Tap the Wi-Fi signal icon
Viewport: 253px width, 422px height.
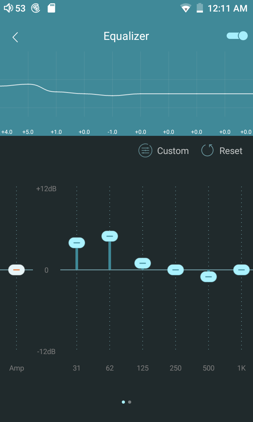click(186, 8)
